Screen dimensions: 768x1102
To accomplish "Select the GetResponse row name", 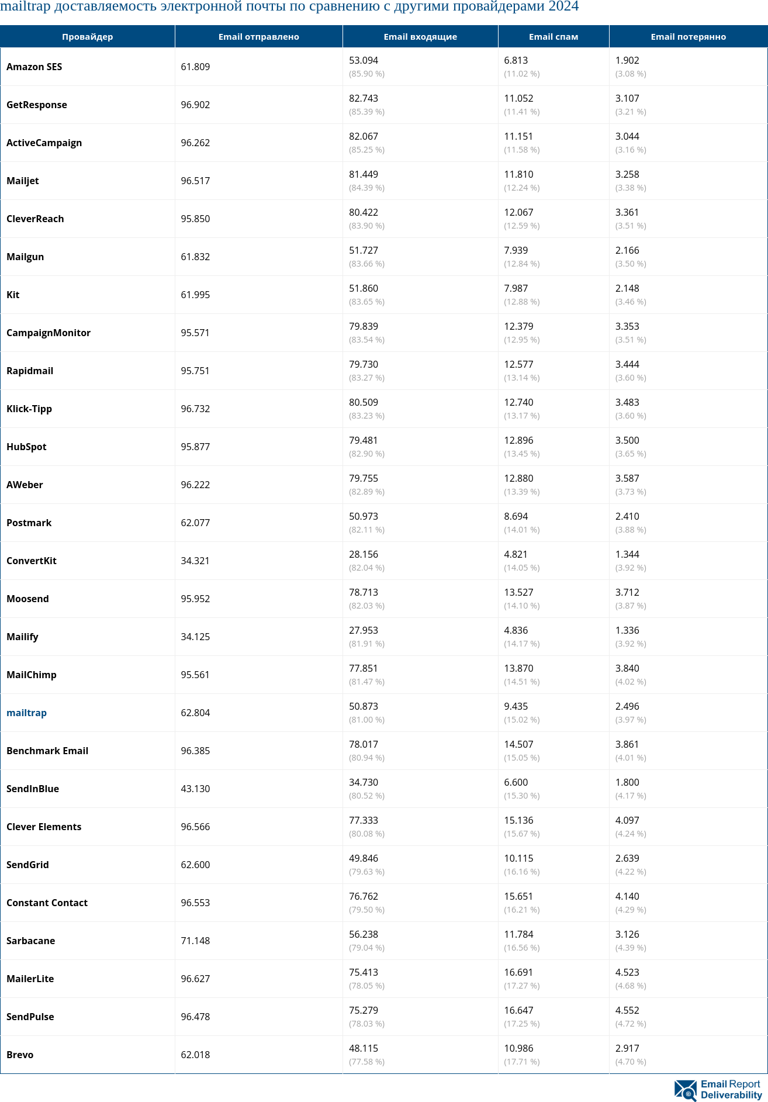I will (37, 105).
